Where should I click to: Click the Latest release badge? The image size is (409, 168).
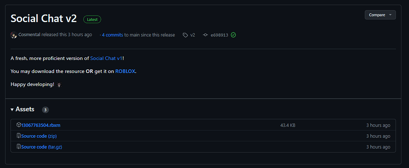[x=92, y=19]
